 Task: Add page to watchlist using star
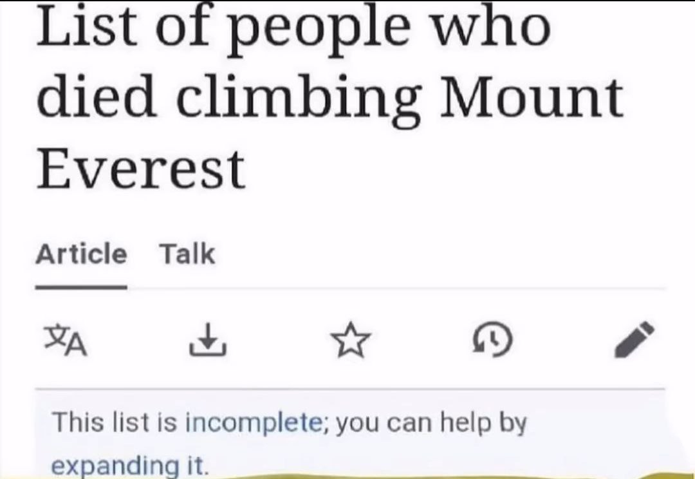point(351,340)
